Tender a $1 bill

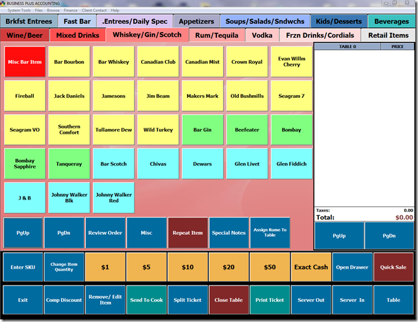pyautogui.click(x=105, y=267)
